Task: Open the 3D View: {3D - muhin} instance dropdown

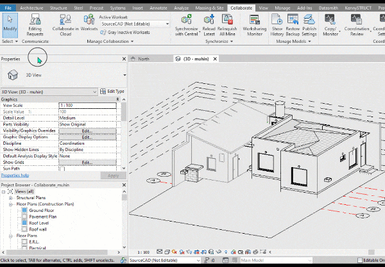Action: pyautogui.click(x=95, y=92)
